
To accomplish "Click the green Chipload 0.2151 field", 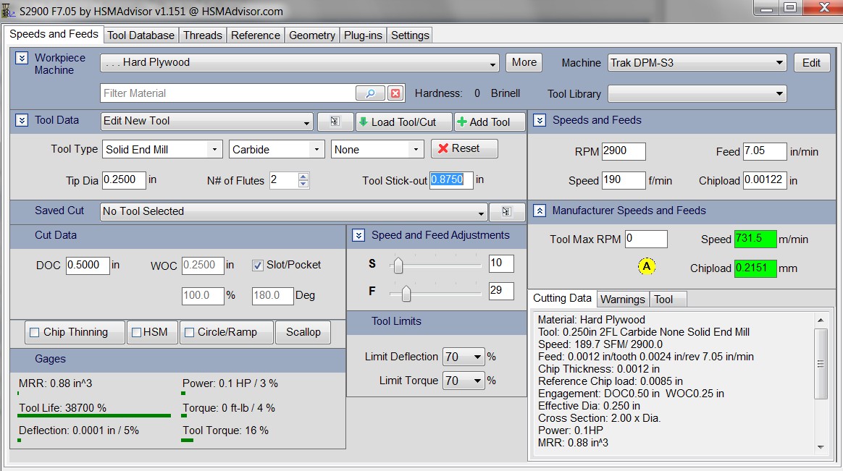I will click(755, 268).
